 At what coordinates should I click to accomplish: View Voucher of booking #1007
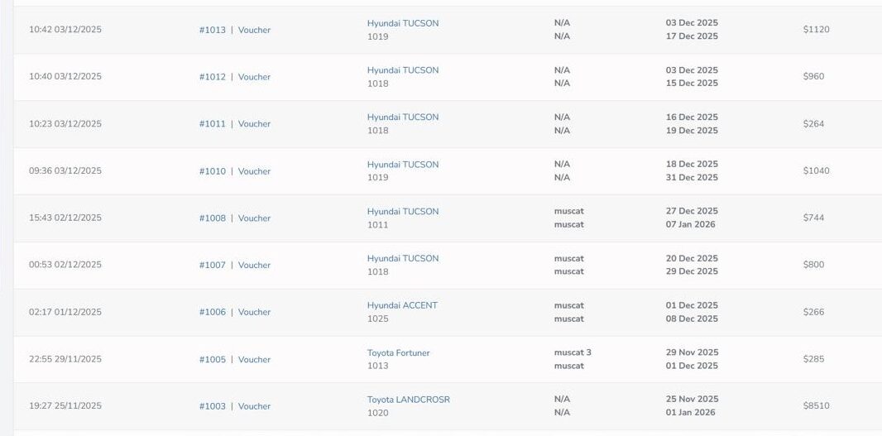pos(254,266)
